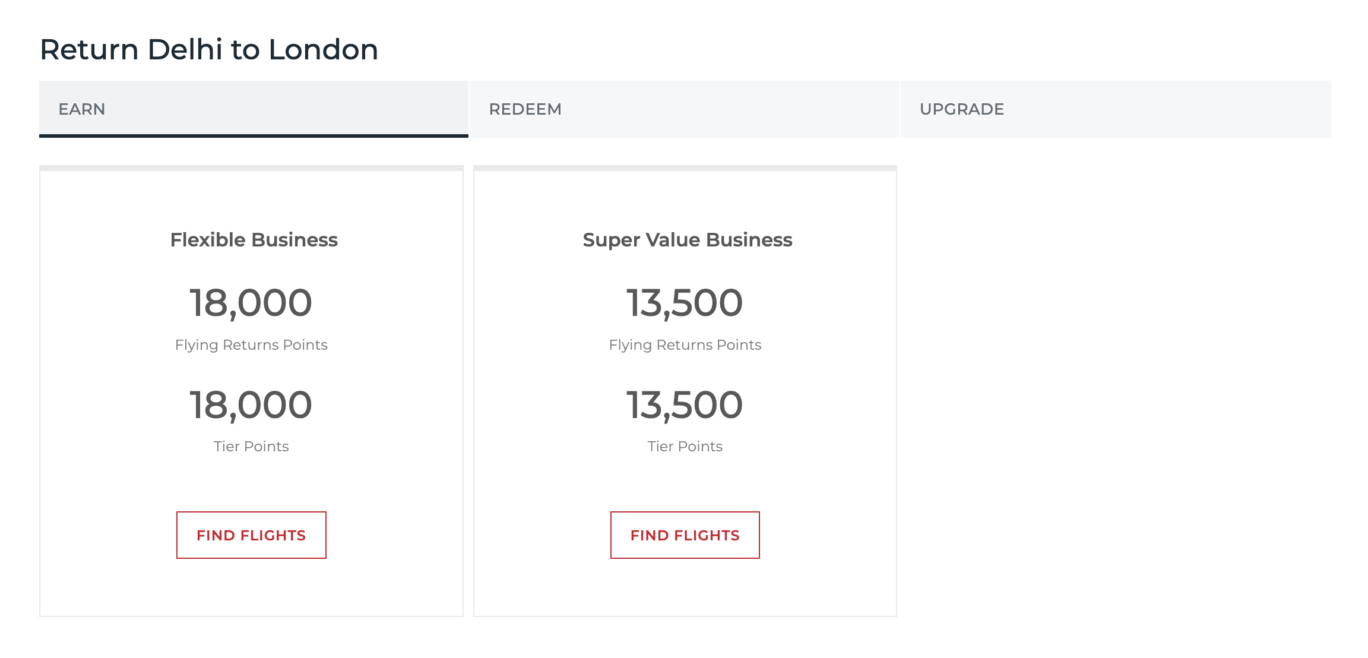Click the Super Value Business card title
The width and height of the screenshot is (1368, 658).
pyautogui.click(x=687, y=240)
